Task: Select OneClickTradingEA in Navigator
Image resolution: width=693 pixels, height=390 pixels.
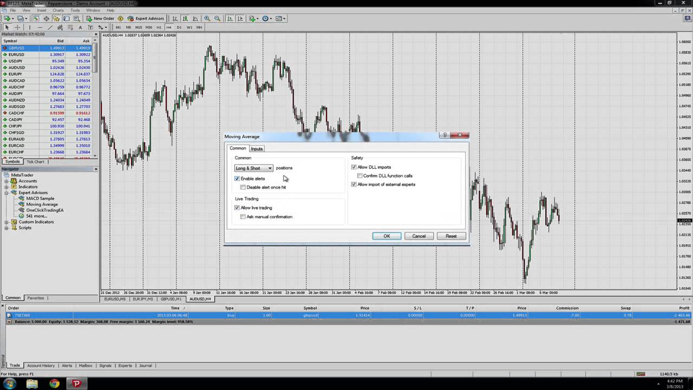Action: 45,210
